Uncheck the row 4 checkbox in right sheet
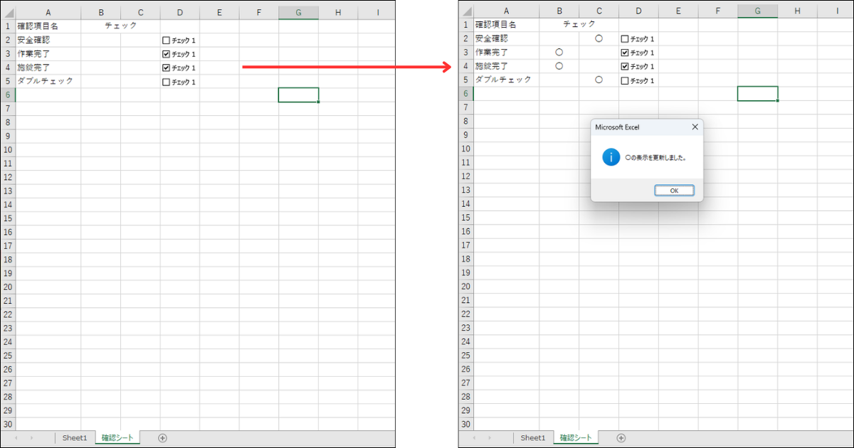The image size is (854, 448). click(x=625, y=66)
